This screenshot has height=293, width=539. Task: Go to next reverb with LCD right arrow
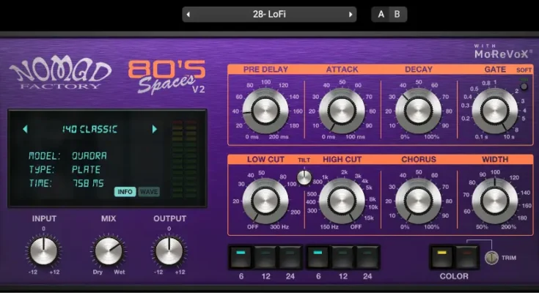pyautogui.click(x=154, y=130)
